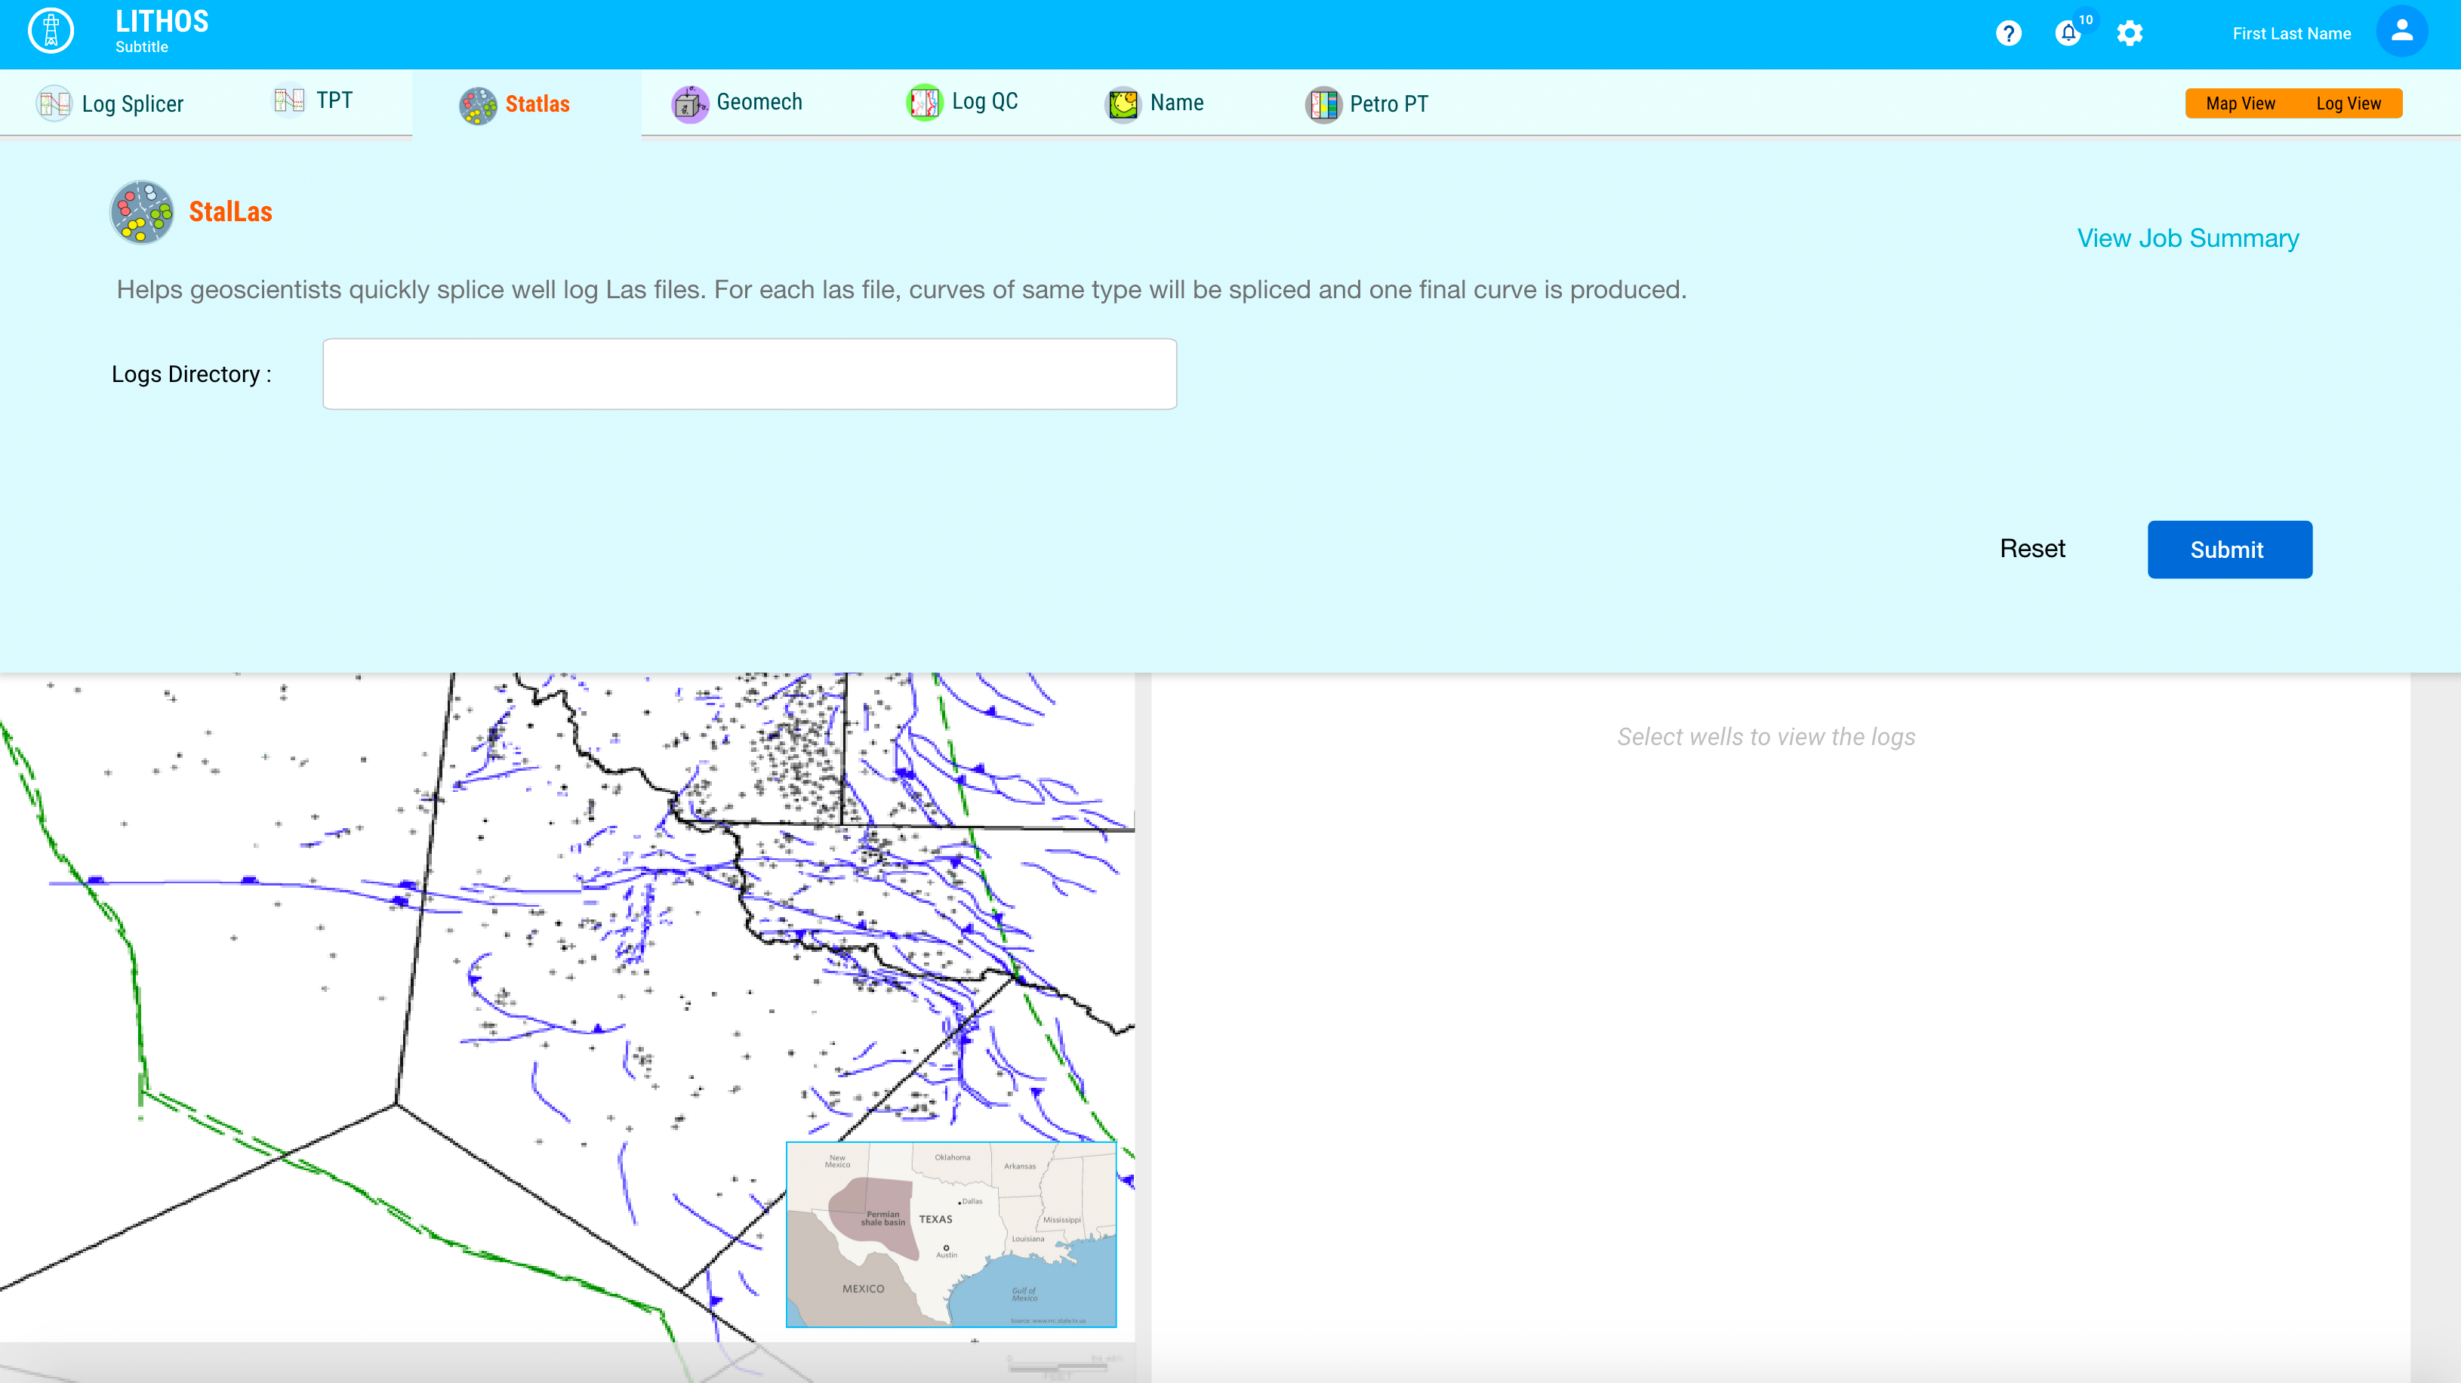Click the user profile avatar icon
This screenshot has height=1383, width=2461.
pyautogui.click(x=2401, y=32)
